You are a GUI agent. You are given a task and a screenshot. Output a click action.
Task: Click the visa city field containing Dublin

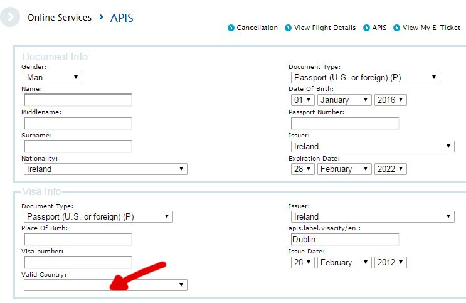[x=345, y=239]
